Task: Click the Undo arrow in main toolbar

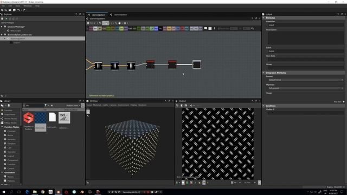Action: click(x=18, y=10)
